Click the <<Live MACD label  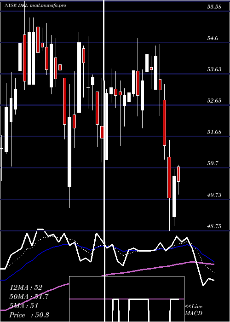click(x=194, y=310)
